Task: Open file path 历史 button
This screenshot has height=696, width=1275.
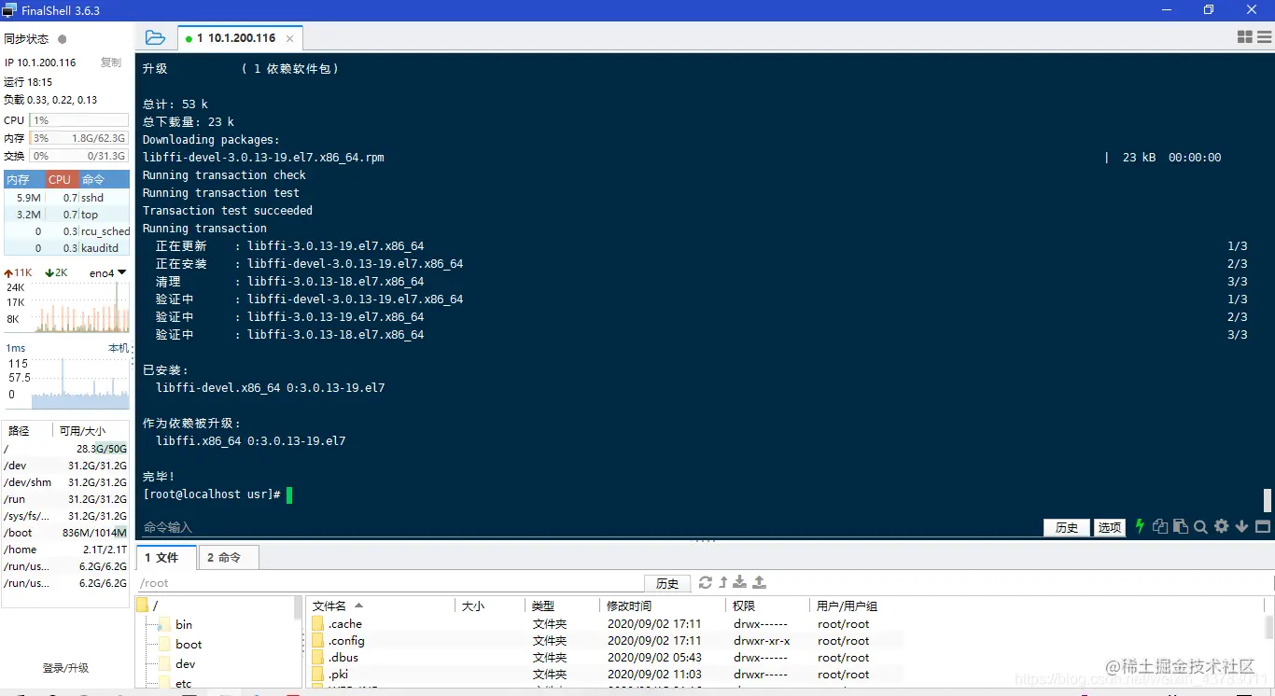Action: point(667,583)
